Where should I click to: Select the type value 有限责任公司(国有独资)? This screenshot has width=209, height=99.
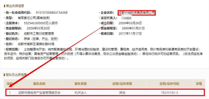point(34,18)
